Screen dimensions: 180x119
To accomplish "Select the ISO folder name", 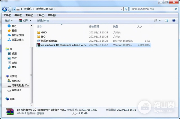I will coord(43,37).
